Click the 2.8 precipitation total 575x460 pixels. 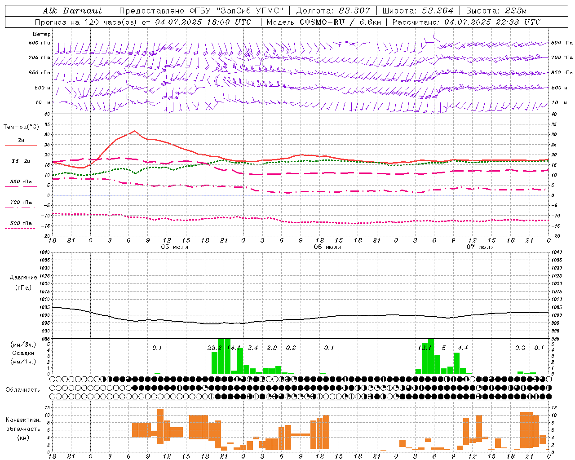[x=272, y=348]
